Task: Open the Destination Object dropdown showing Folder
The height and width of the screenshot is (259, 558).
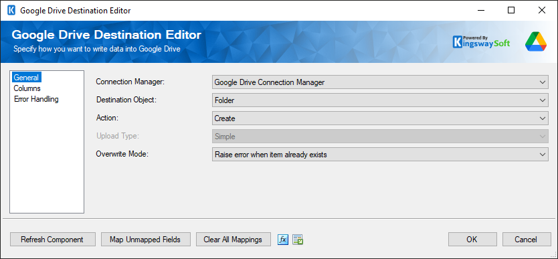Action: pos(380,100)
